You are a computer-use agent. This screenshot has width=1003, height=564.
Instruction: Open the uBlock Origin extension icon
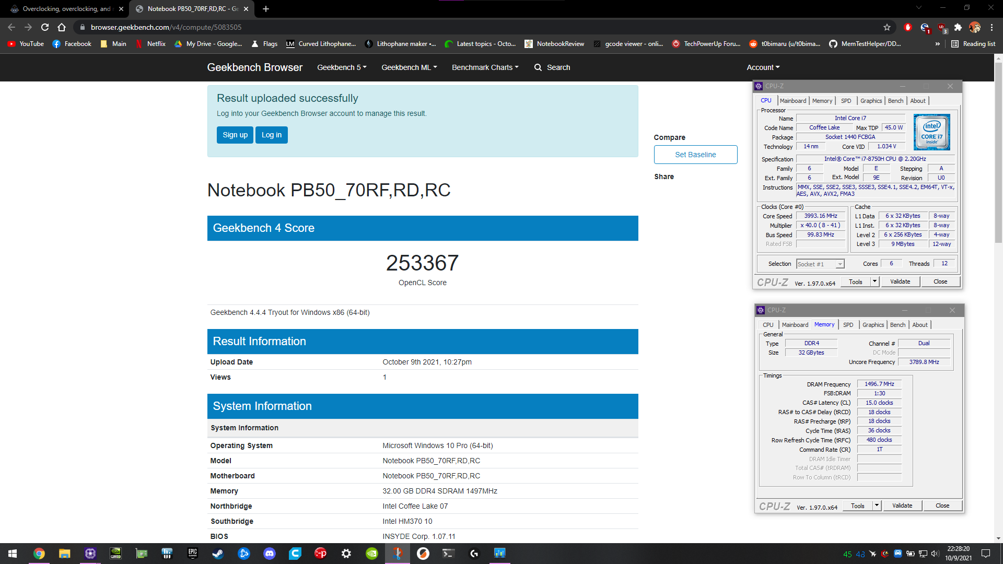pyautogui.click(x=941, y=27)
